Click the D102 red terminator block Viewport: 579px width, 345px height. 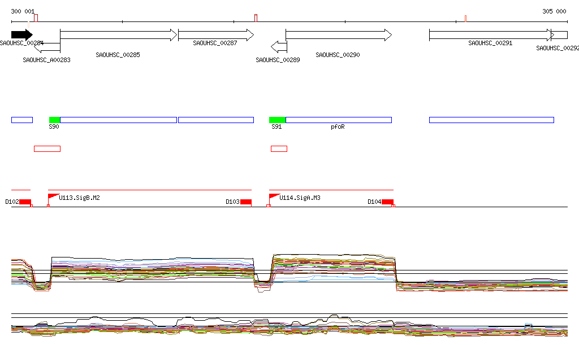(25, 202)
